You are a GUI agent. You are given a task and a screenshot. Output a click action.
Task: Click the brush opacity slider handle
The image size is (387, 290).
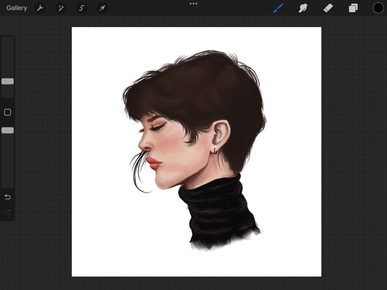8,130
